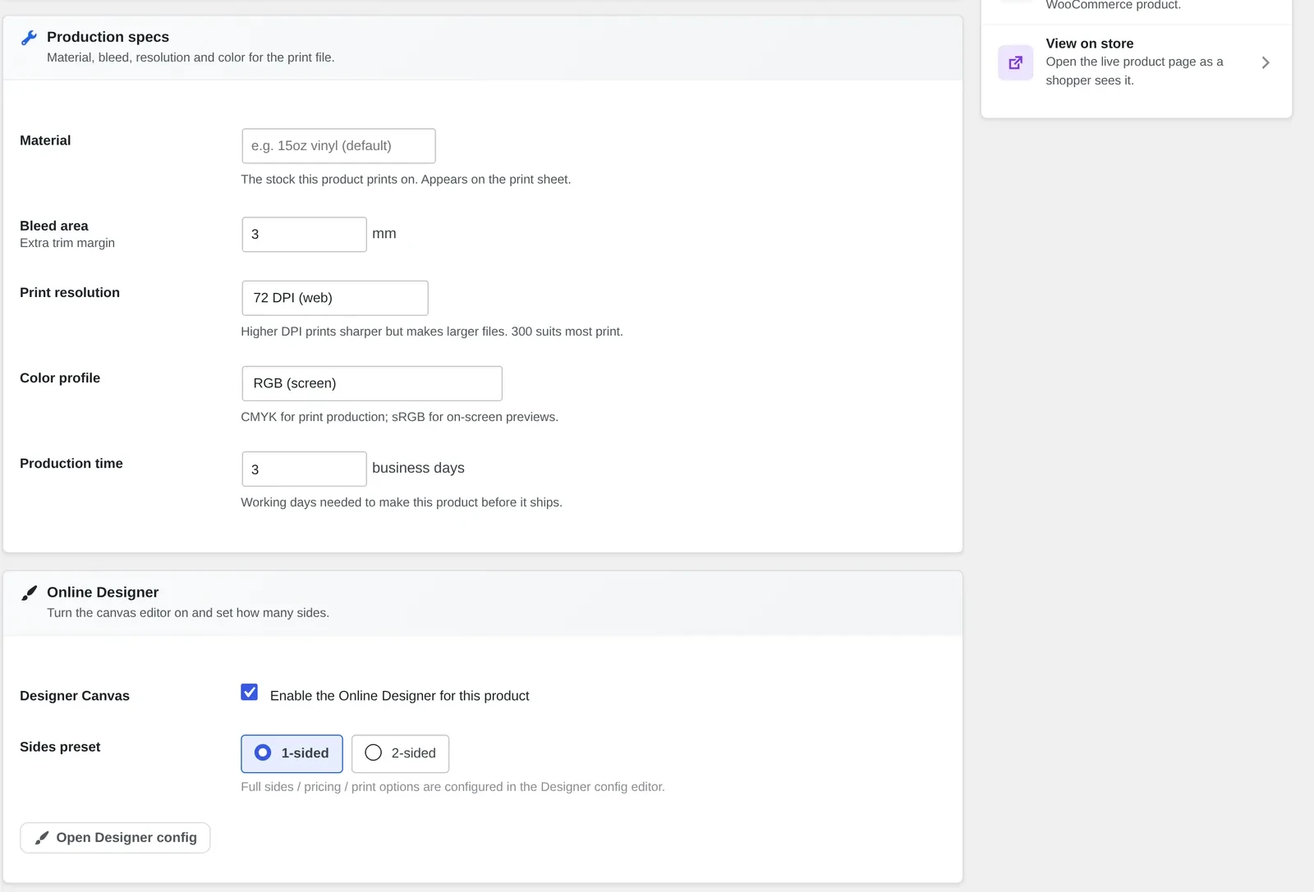This screenshot has height=892, width=1314.
Task: Expand the View on store chevron arrow
Action: [x=1266, y=62]
